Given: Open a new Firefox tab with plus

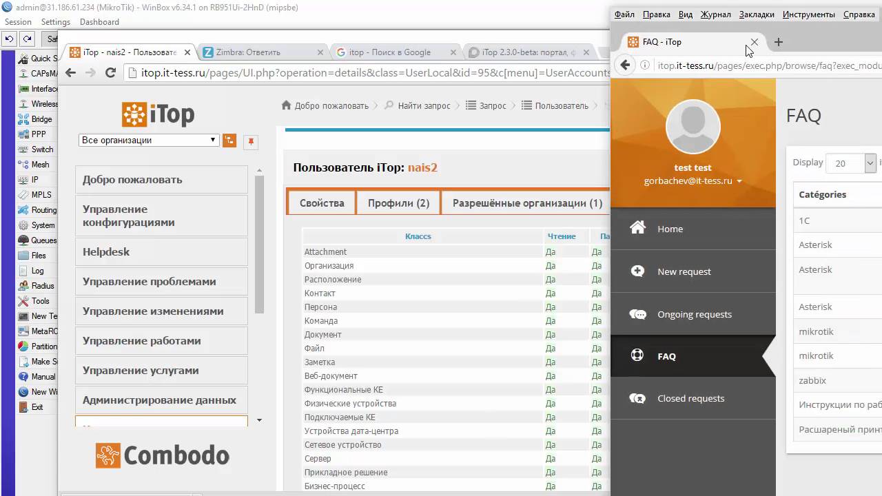Looking at the screenshot, I should click(779, 42).
